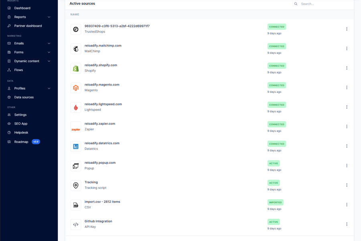This screenshot has width=361, height=241.
Task: Select the Tracking script location icon
Action: pos(76,185)
